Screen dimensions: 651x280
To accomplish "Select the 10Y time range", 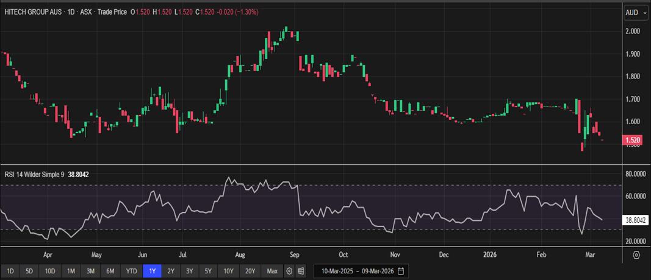I will pyautogui.click(x=229, y=270).
